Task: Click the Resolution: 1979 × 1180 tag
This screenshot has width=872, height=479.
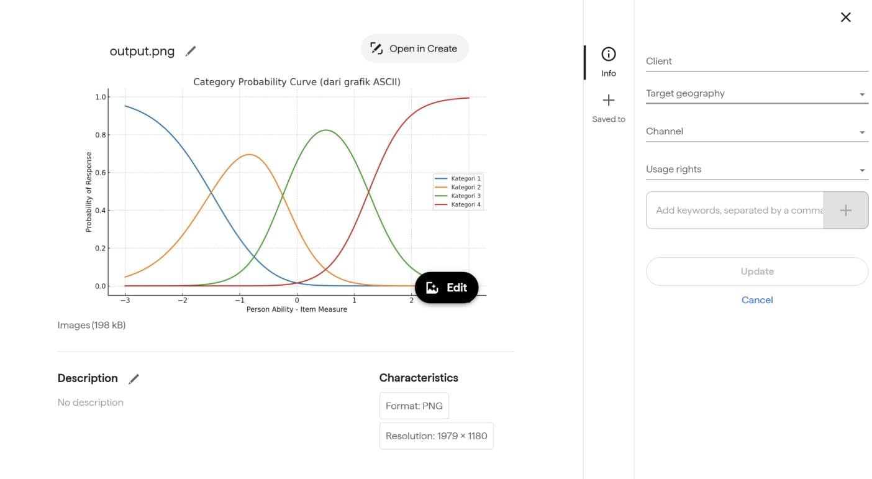Action: (436, 436)
